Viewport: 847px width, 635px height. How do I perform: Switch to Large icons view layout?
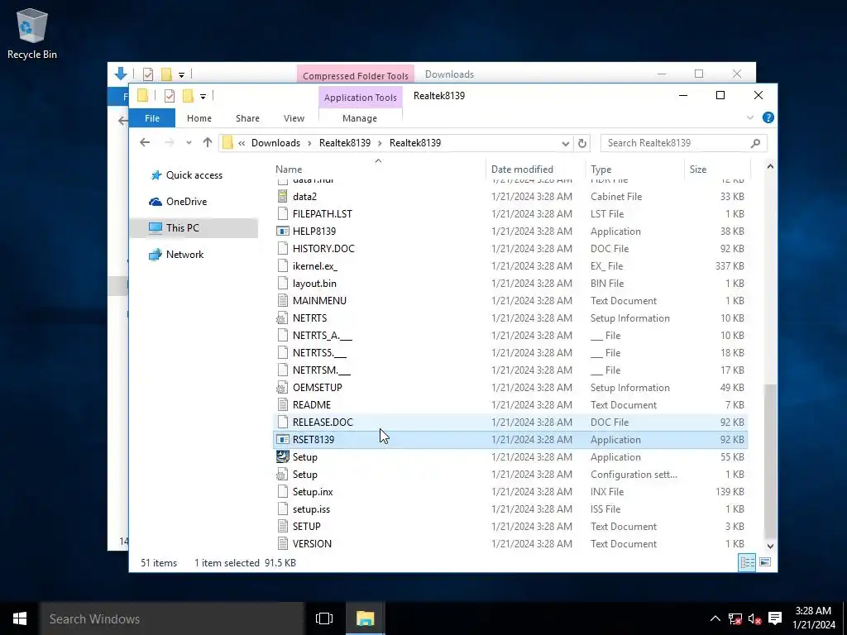765,562
